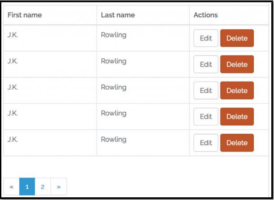Click the Last name column header
Screen dimensions: 274x200
[x=118, y=15]
